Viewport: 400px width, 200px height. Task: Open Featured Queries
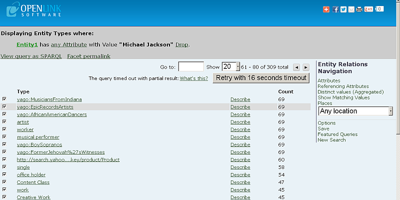coord(337,134)
